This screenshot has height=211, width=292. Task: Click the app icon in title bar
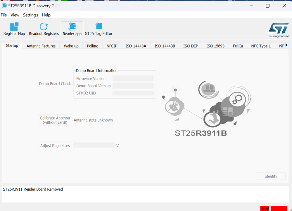point(4,6)
